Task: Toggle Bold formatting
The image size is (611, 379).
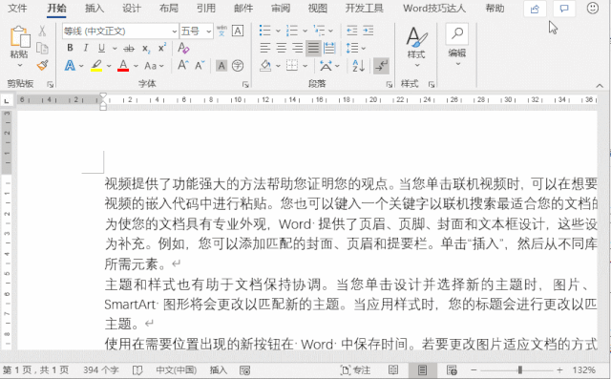Action: tap(70, 48)
